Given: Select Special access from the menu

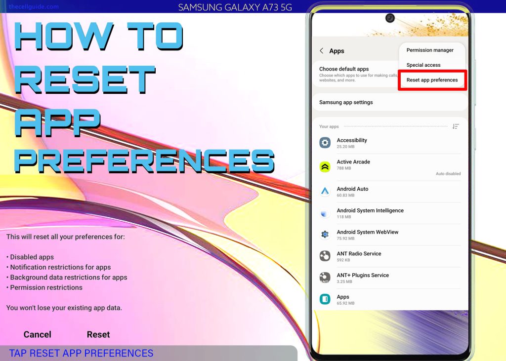Looking at the screenshot, I should pyautogui.click(x=423, y=65).
